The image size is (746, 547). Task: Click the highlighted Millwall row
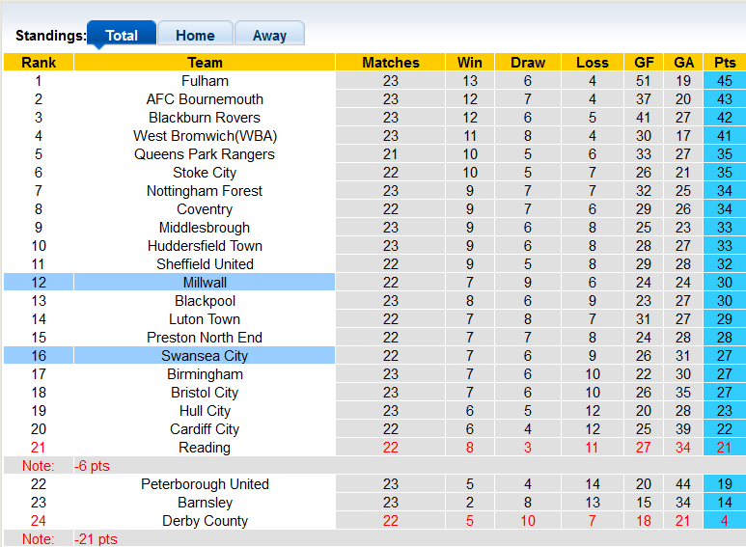pos(205,283)
